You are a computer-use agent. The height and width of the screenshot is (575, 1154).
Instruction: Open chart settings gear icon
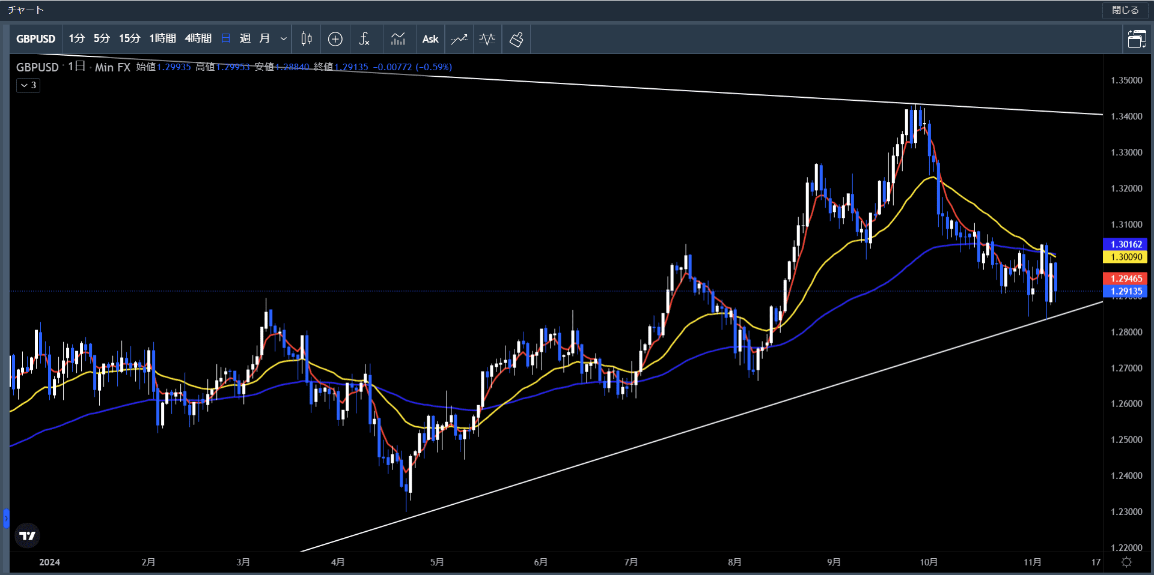point(1126,562)
